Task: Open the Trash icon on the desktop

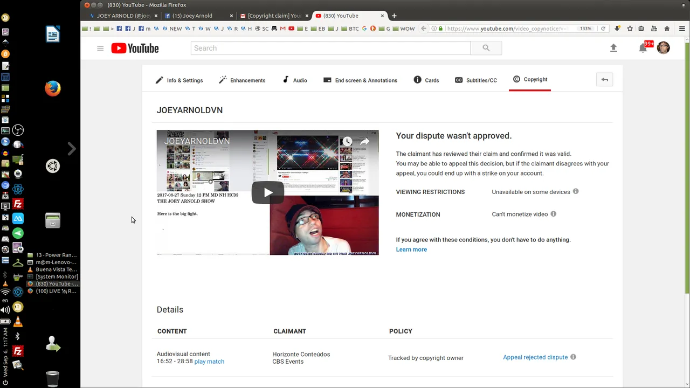Action: click(53, 379)
